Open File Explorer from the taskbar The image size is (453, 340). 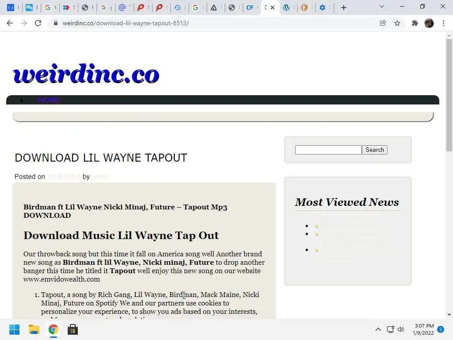(x=34, y=329)
